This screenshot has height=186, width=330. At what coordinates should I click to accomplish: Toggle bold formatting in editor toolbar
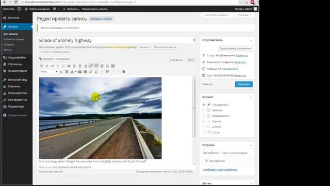pos(41,66)
